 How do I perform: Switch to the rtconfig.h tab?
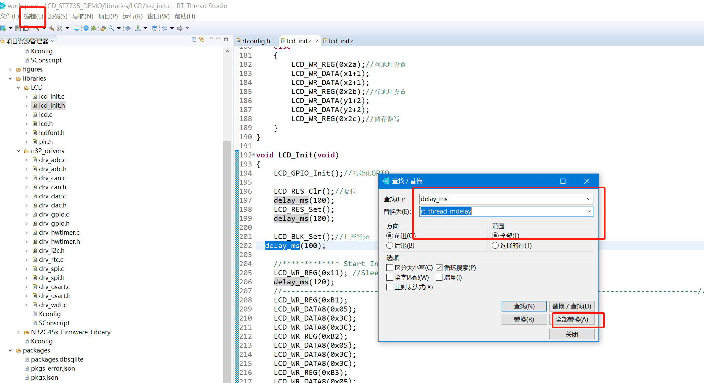pos(256,41)
